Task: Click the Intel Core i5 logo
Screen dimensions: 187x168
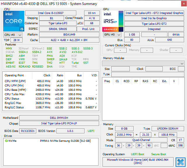Action: pyautogui.click(x=13, y=21)
